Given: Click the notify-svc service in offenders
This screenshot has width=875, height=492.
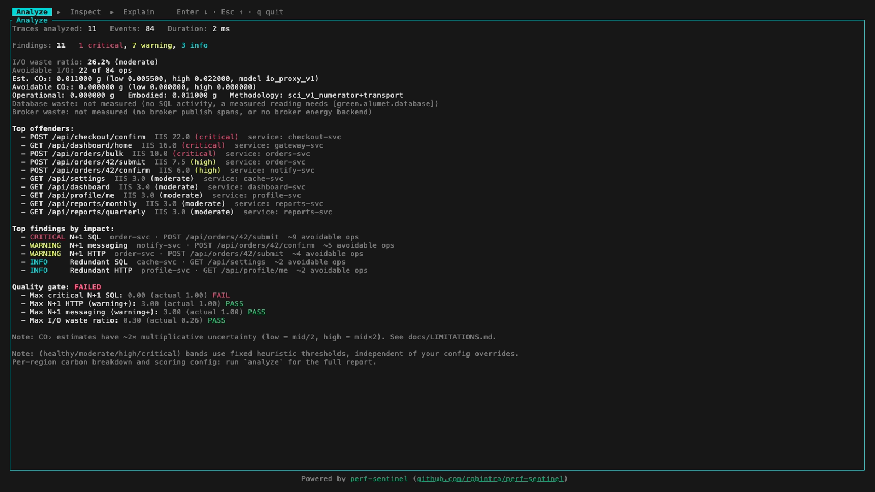Looking at the screenshot, I should click(x=292, y=171).
